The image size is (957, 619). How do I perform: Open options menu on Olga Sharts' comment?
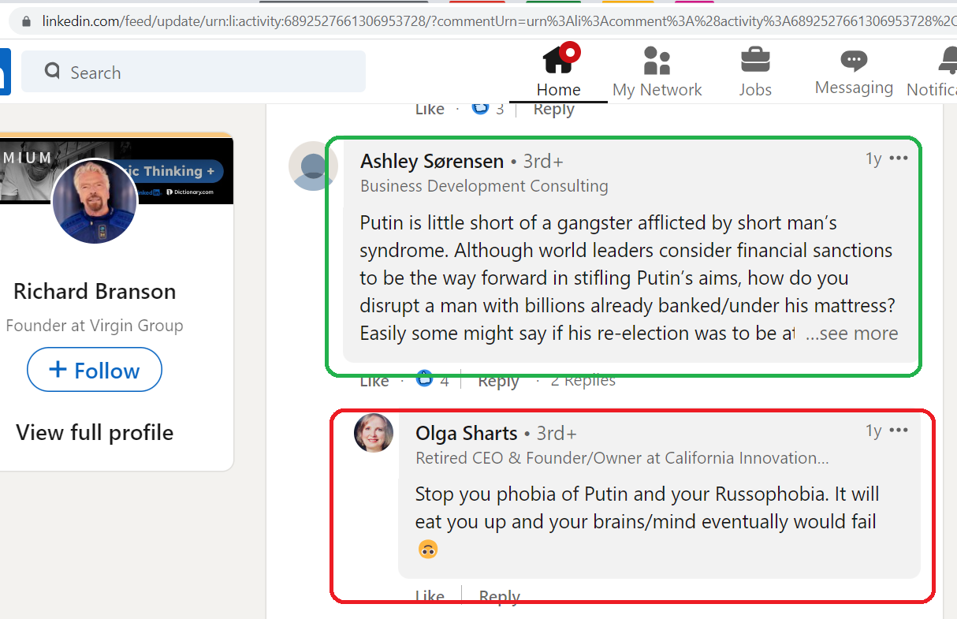pos(899,431)
